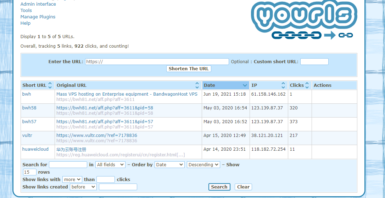Open the bwh58 short URL link
This screenshot has height=198, width=385.
point(29,108)
